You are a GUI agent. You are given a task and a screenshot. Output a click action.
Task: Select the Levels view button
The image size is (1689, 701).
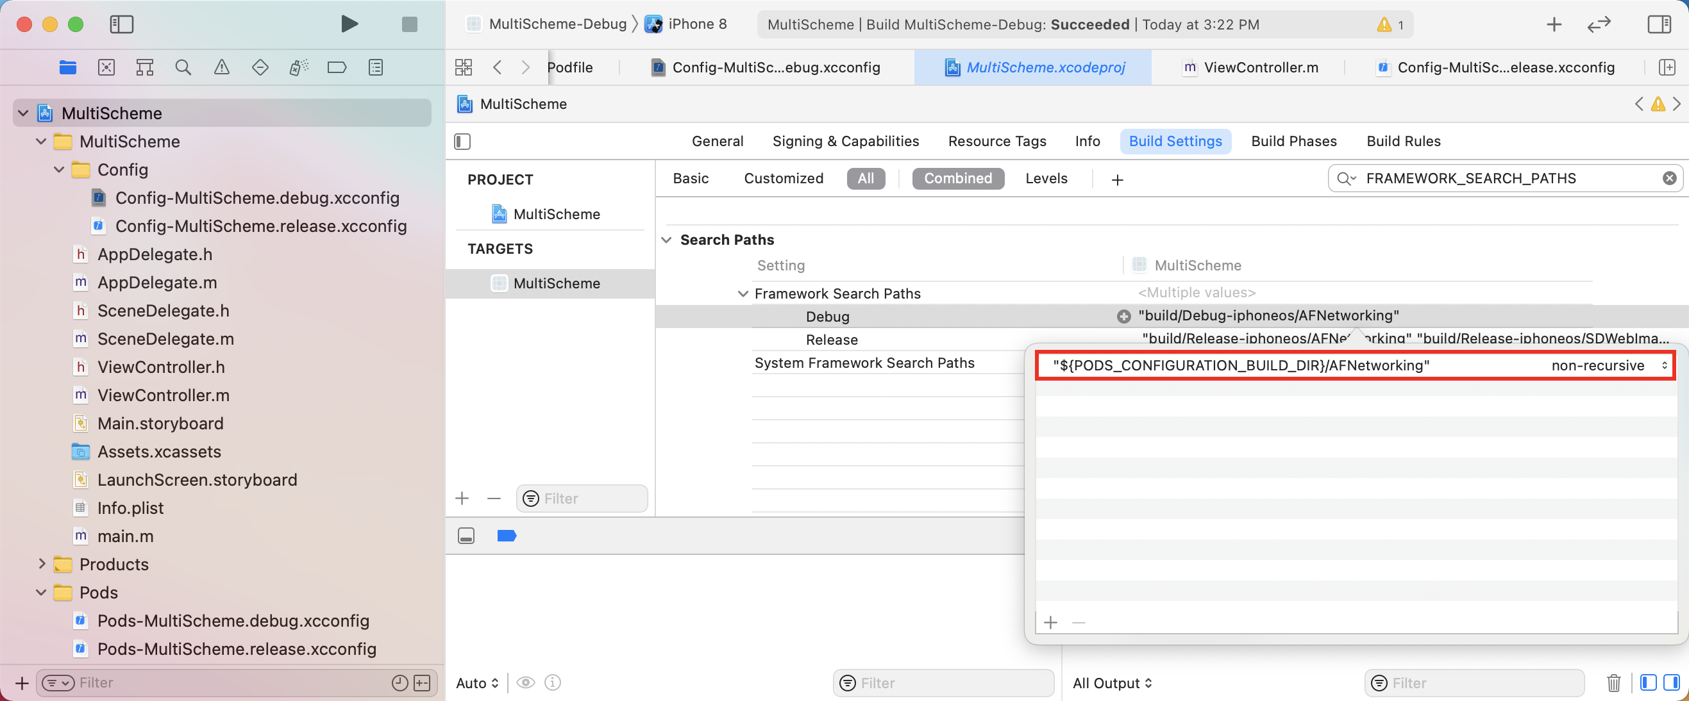pyautogui.click(x=1046, y=178)
